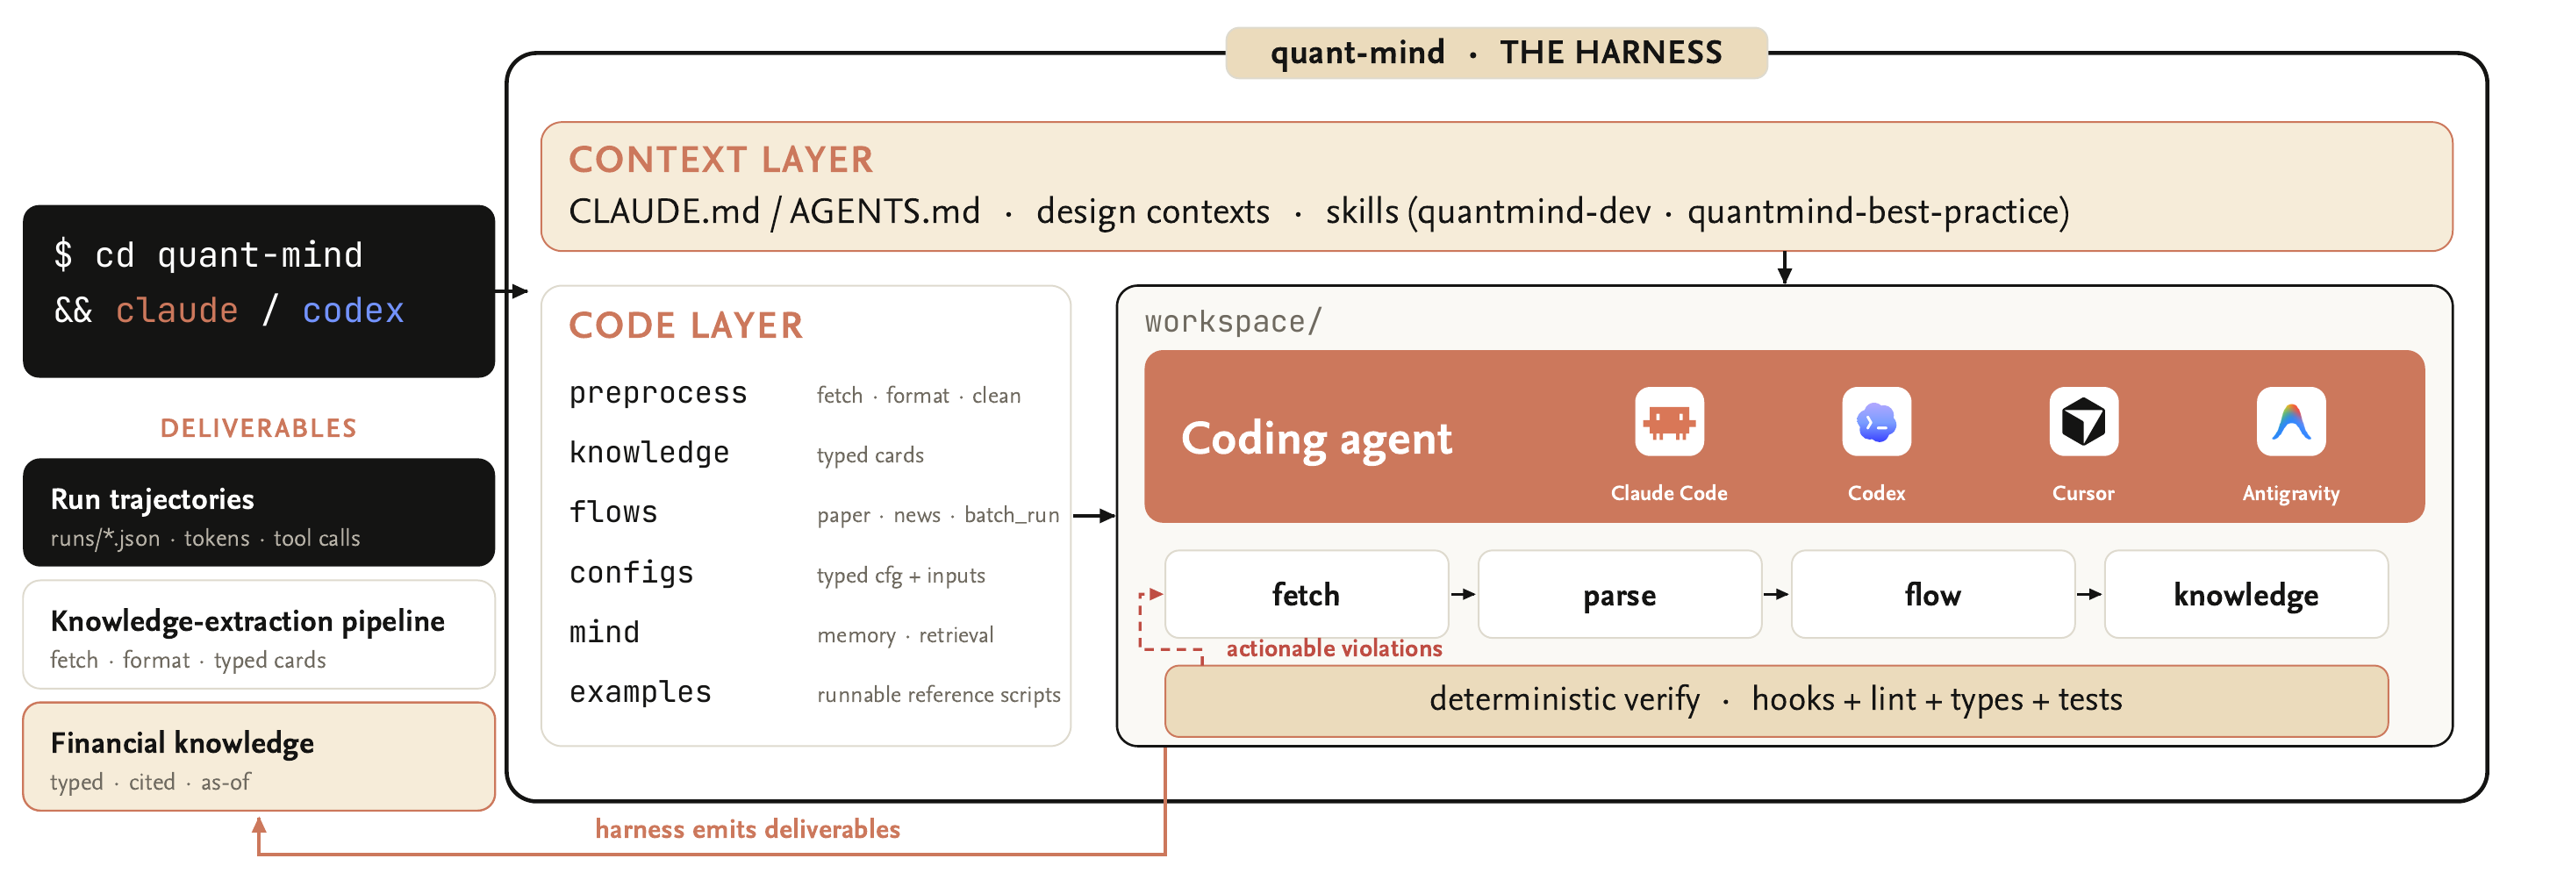Click the Claude Code agent icon

tap(1669, 422)
